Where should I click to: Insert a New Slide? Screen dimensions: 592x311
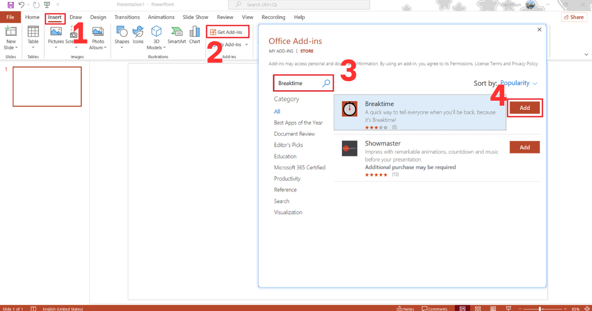coord(11,38)
